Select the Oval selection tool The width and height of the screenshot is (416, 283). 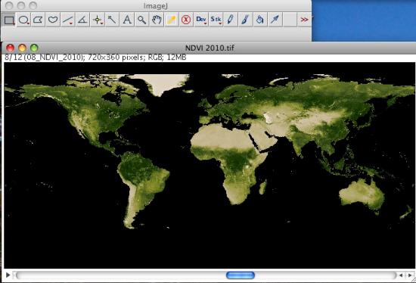coord(24,20)
